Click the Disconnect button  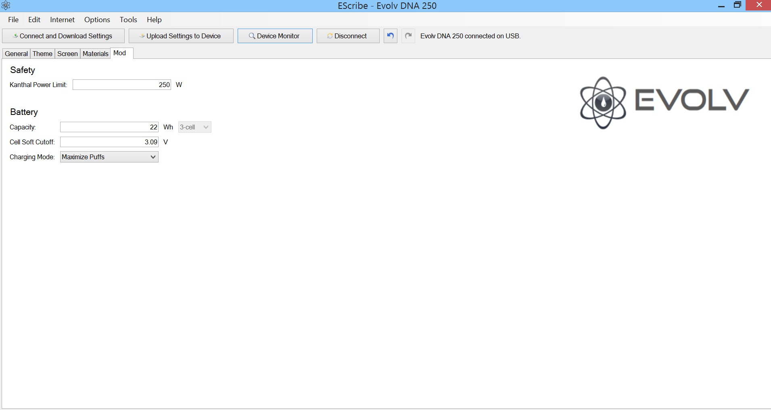pyautogui.click(x=348, y=36)
